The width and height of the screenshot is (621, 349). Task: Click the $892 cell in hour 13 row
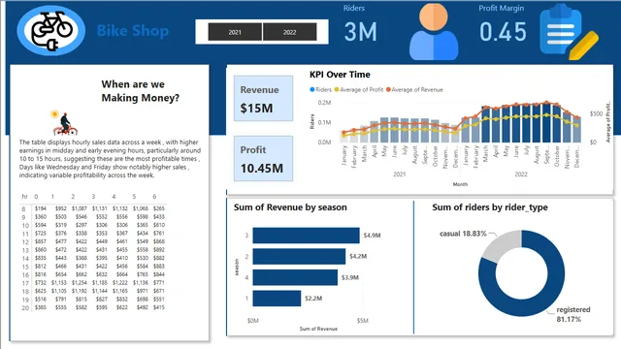[159, 250]
